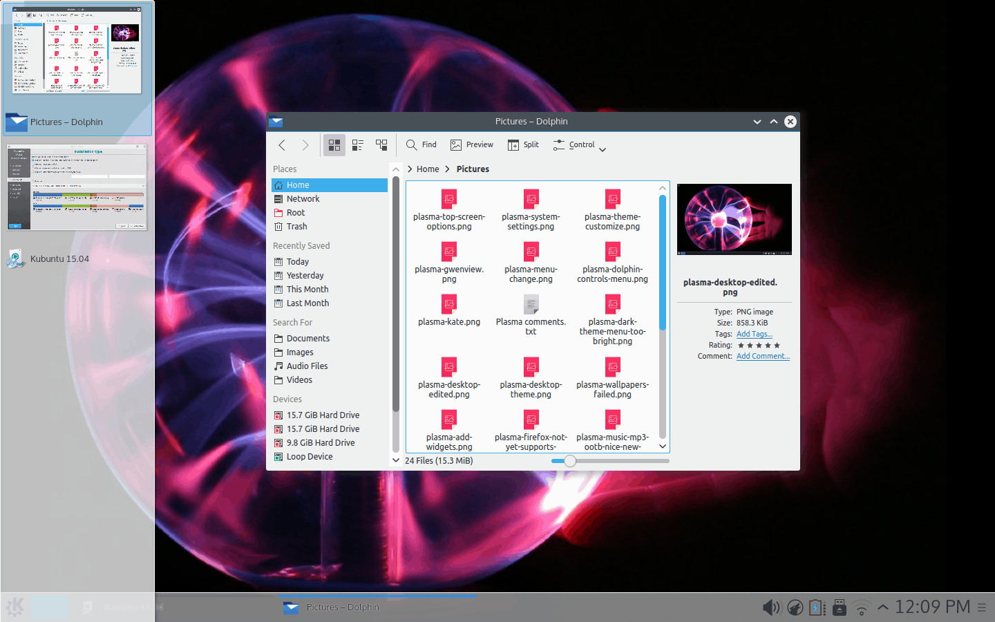Select Plasma comments.txt file
Screen dimensions: 995x622
[x=531, y=315]
